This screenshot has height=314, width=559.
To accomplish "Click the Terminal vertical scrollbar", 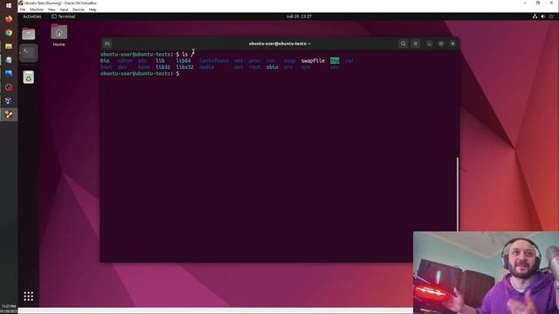I will (458, 194).
